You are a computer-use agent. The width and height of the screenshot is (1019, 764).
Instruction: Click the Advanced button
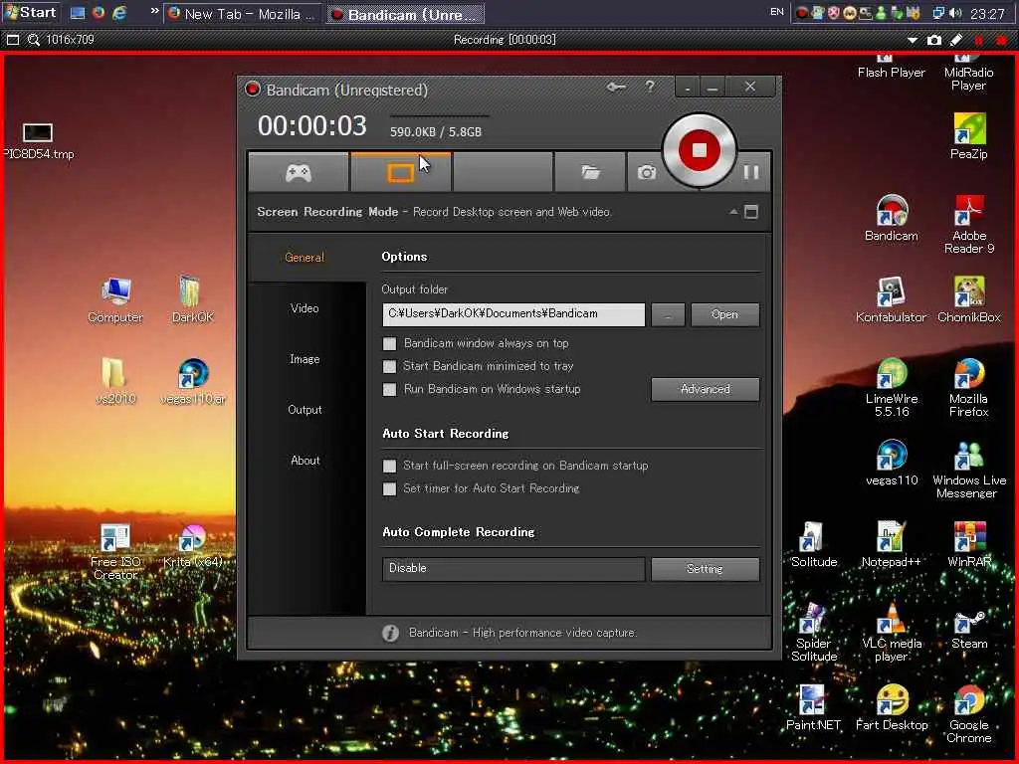pyautogui.click(x=706, y=389)
